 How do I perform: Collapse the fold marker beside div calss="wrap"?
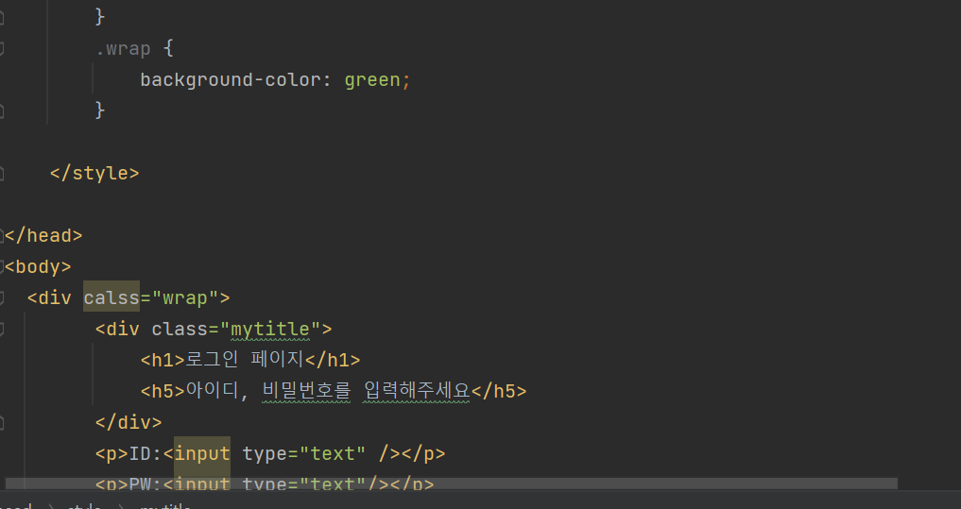(x=2, y=297)
